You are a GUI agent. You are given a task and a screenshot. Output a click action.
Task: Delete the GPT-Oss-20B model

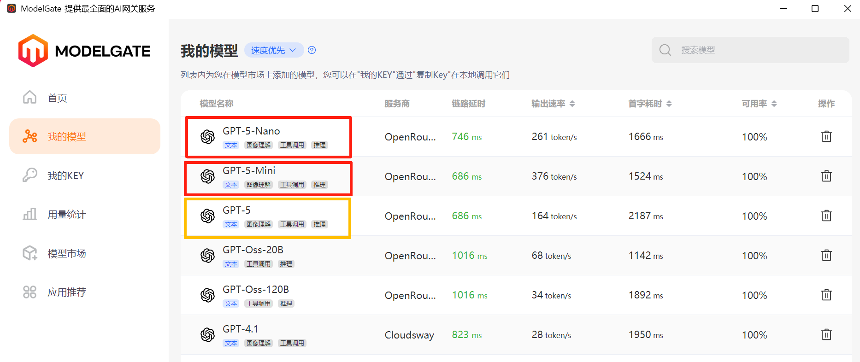(826, 255)
